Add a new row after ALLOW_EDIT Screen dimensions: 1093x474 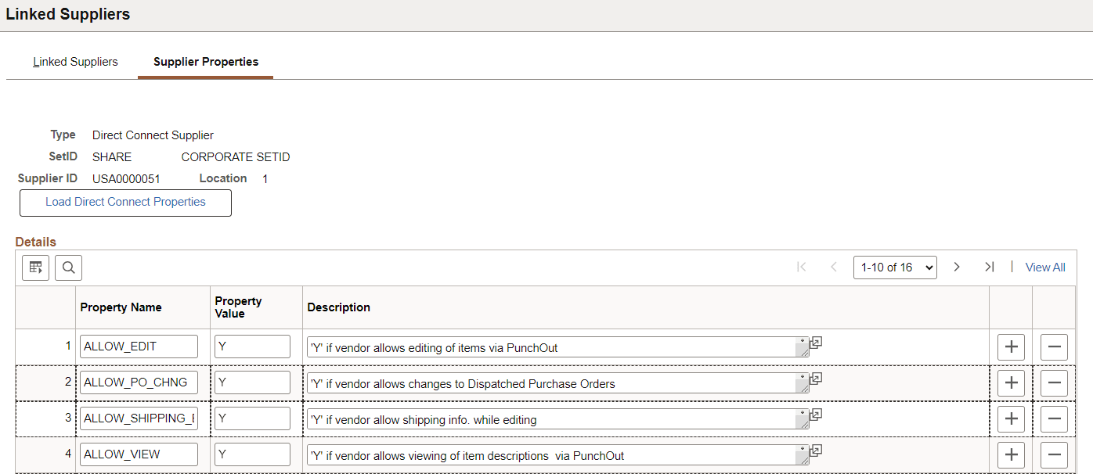click(1011, 347)
